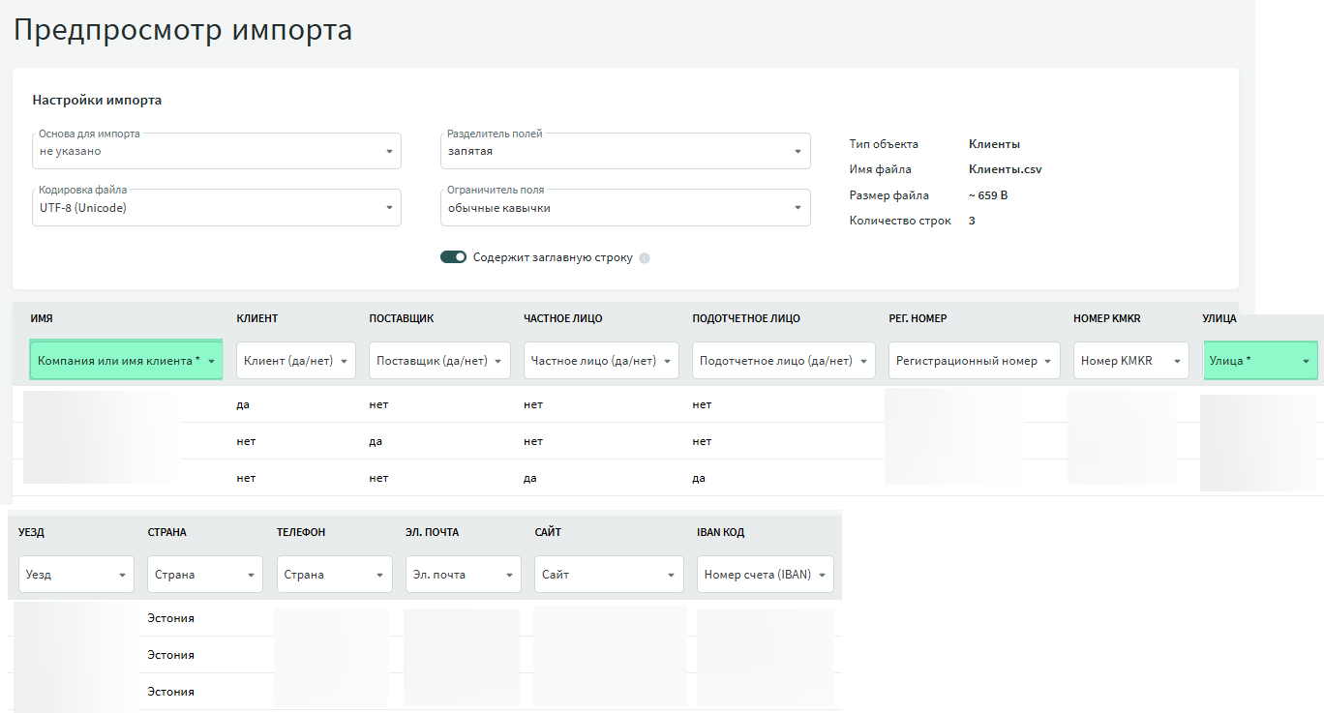Open 'Клиент (да/нет)' column mapping
This screenshot has width=1324, height=713.
coord(296,360)
